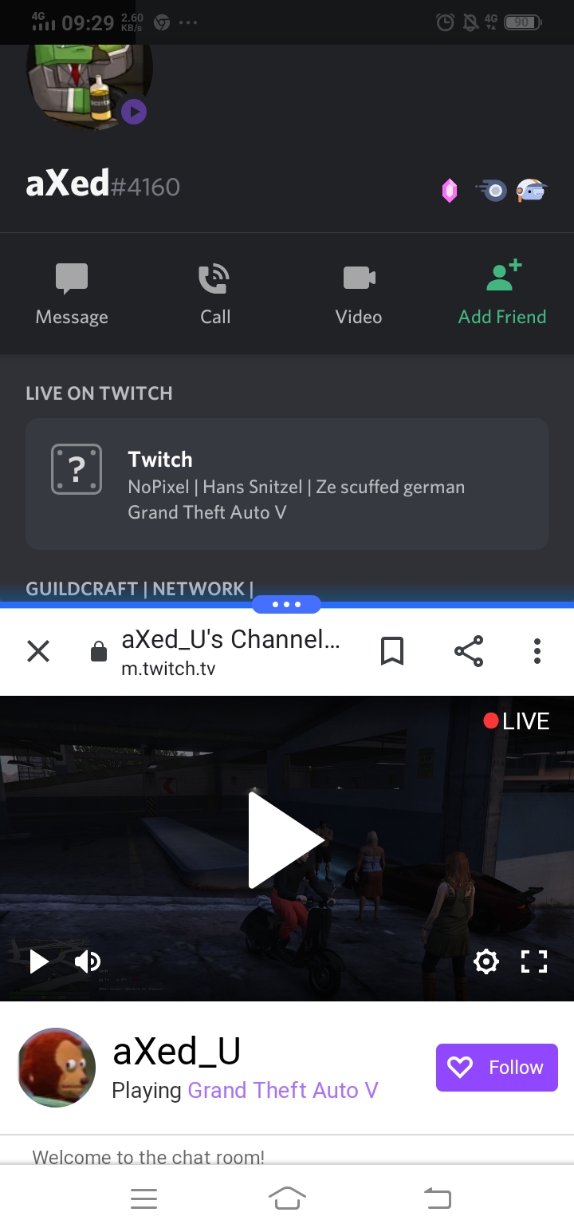Mute the stream volume

click(x=87, y=962)
